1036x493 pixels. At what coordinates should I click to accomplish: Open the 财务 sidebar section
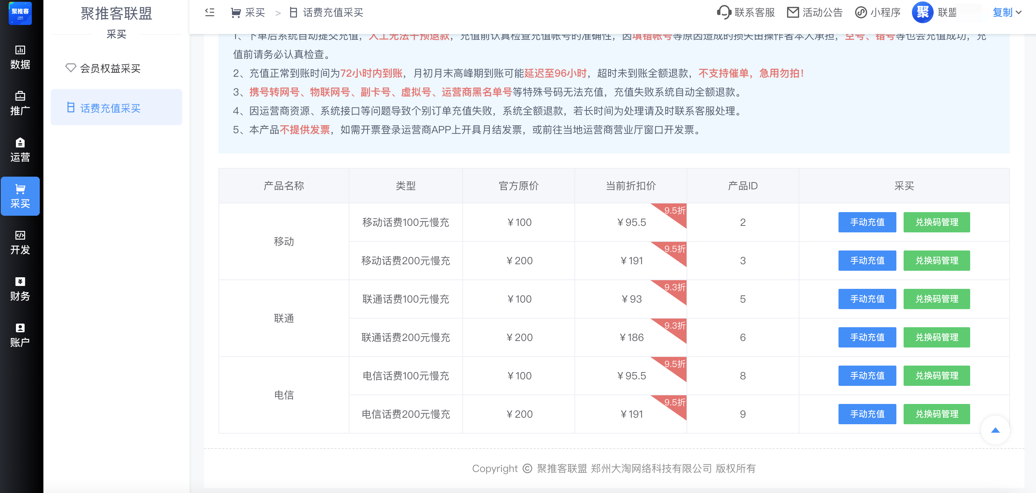20,289
